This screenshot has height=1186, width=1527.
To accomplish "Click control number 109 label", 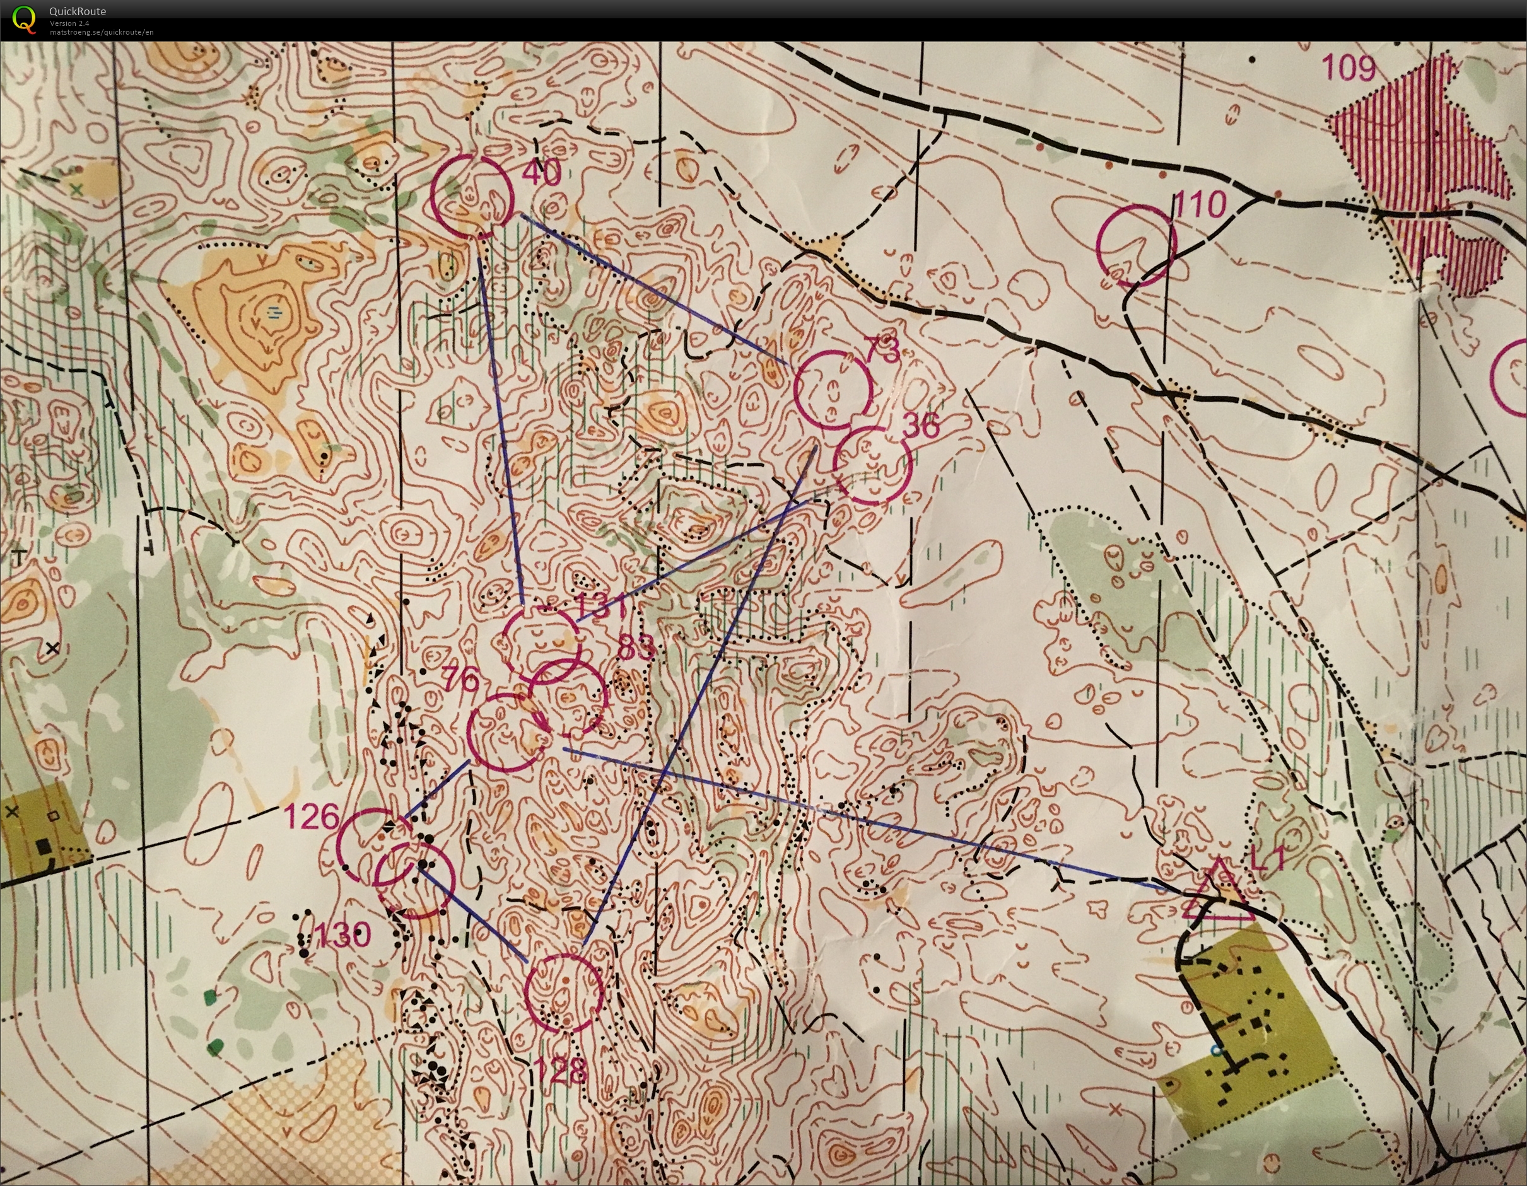I will (1349, 68).
